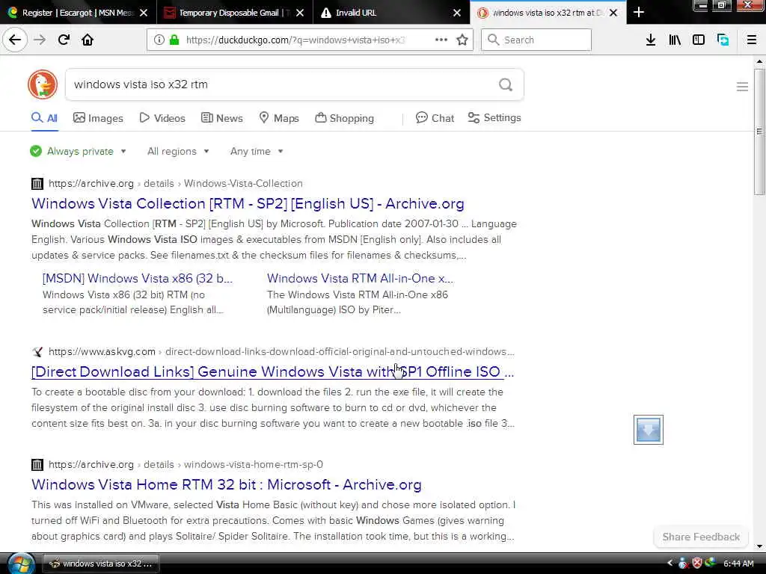Click the Share Feedback button
The width and height of the screenshot is (766, 574).
[700, 537]
